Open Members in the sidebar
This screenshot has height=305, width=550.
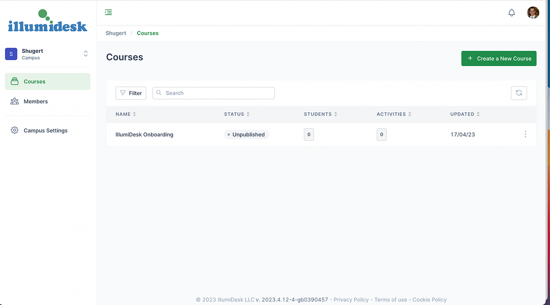pyautogui.click(x=48, y=101)
